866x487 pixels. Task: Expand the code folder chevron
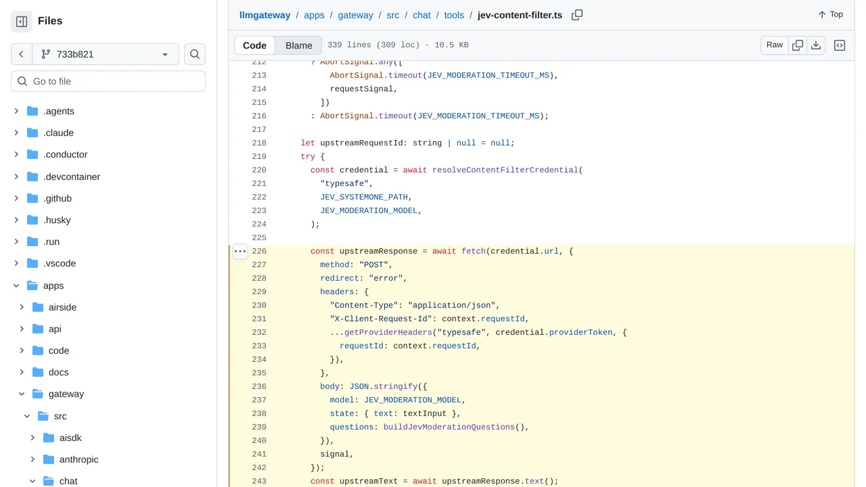[22, 350]
